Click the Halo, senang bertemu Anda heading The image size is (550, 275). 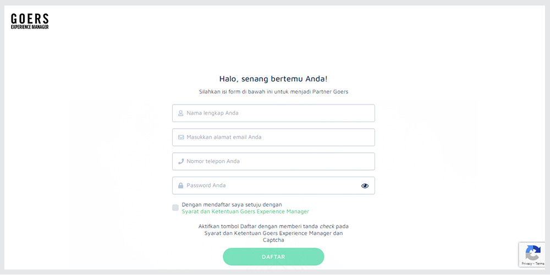[x=273, y=79]
